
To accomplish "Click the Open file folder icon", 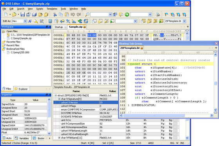I will (14, 15).
